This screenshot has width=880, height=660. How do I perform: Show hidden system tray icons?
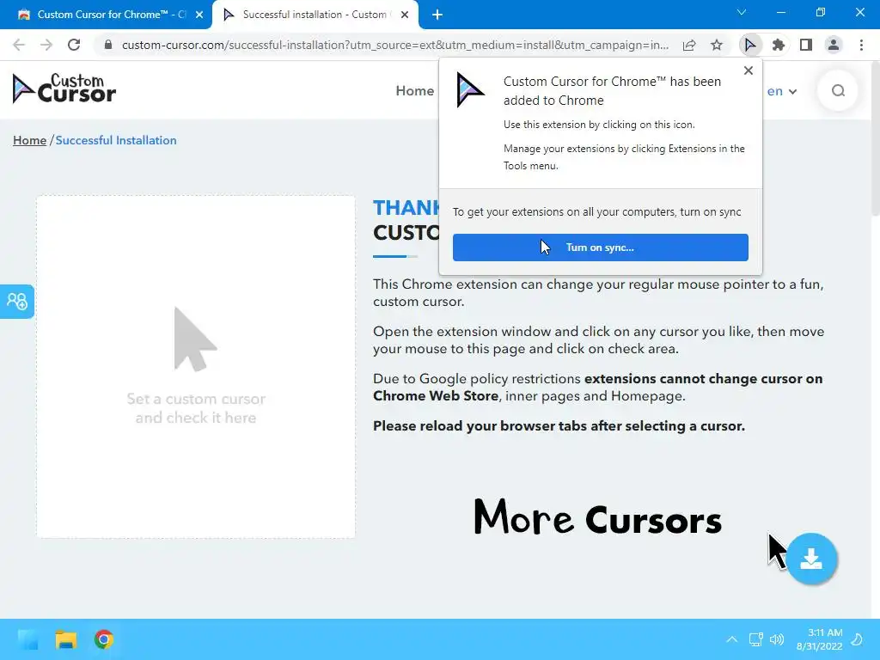[732, 639]
